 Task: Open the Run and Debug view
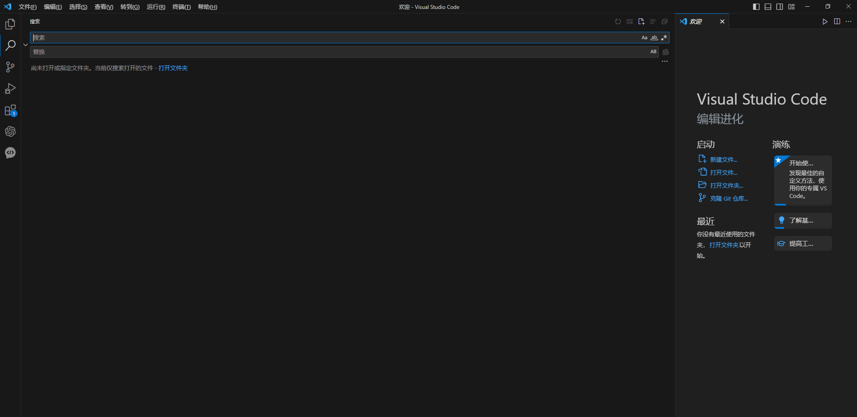coord(10,88)
